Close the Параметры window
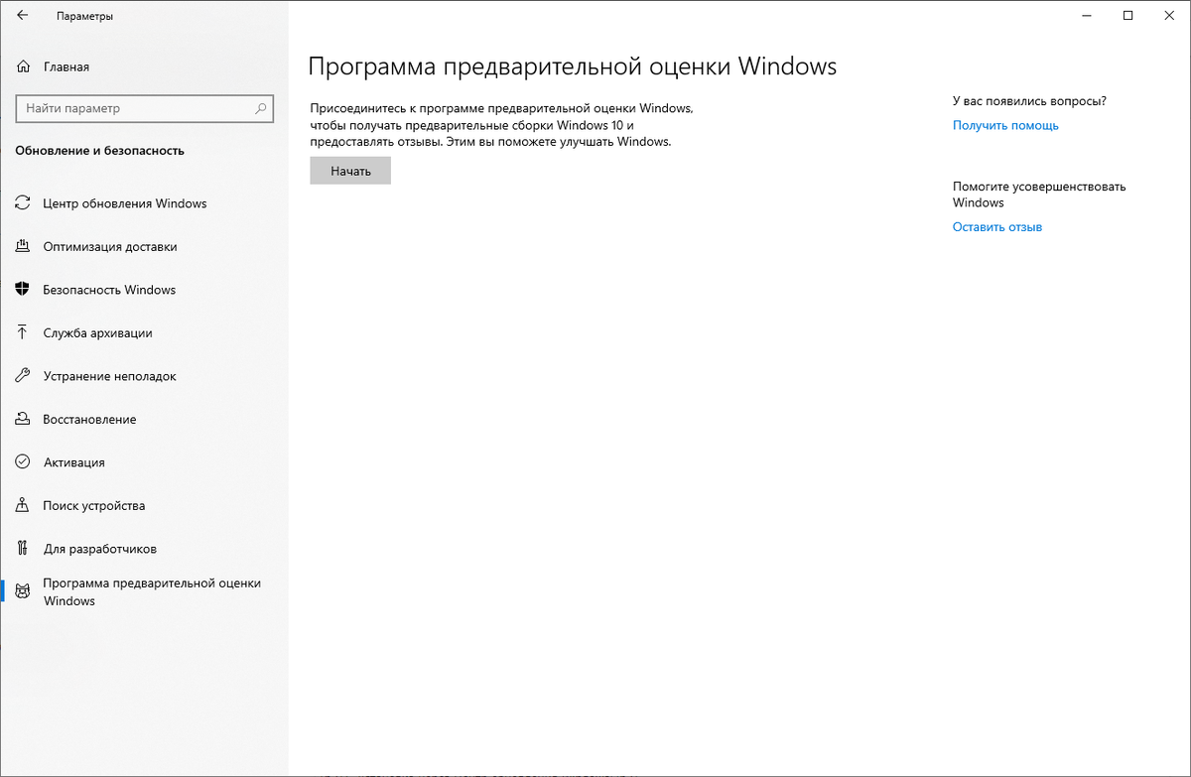 tap(1170, 16)
